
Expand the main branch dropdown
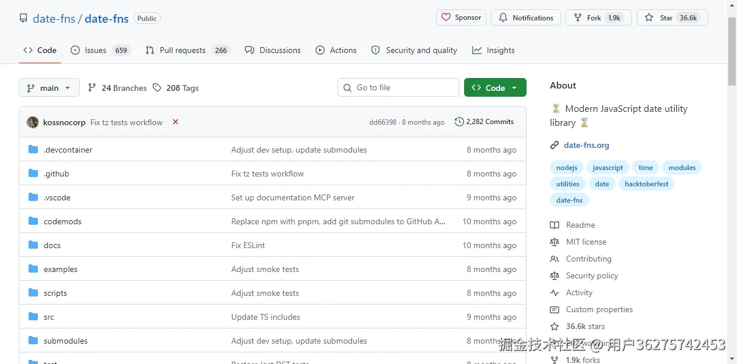tap(49, 88)
